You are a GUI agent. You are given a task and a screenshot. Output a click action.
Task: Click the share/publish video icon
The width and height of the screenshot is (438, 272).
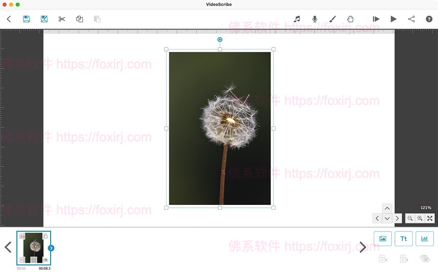[x=411, y=19]
